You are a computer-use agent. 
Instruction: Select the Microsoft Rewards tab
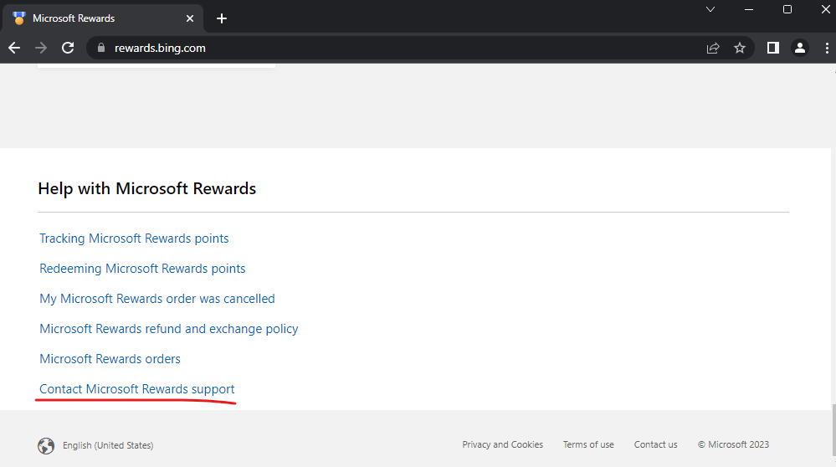[x=103, y=18]
